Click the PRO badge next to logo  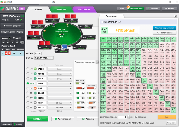click(x=22, y=9)
